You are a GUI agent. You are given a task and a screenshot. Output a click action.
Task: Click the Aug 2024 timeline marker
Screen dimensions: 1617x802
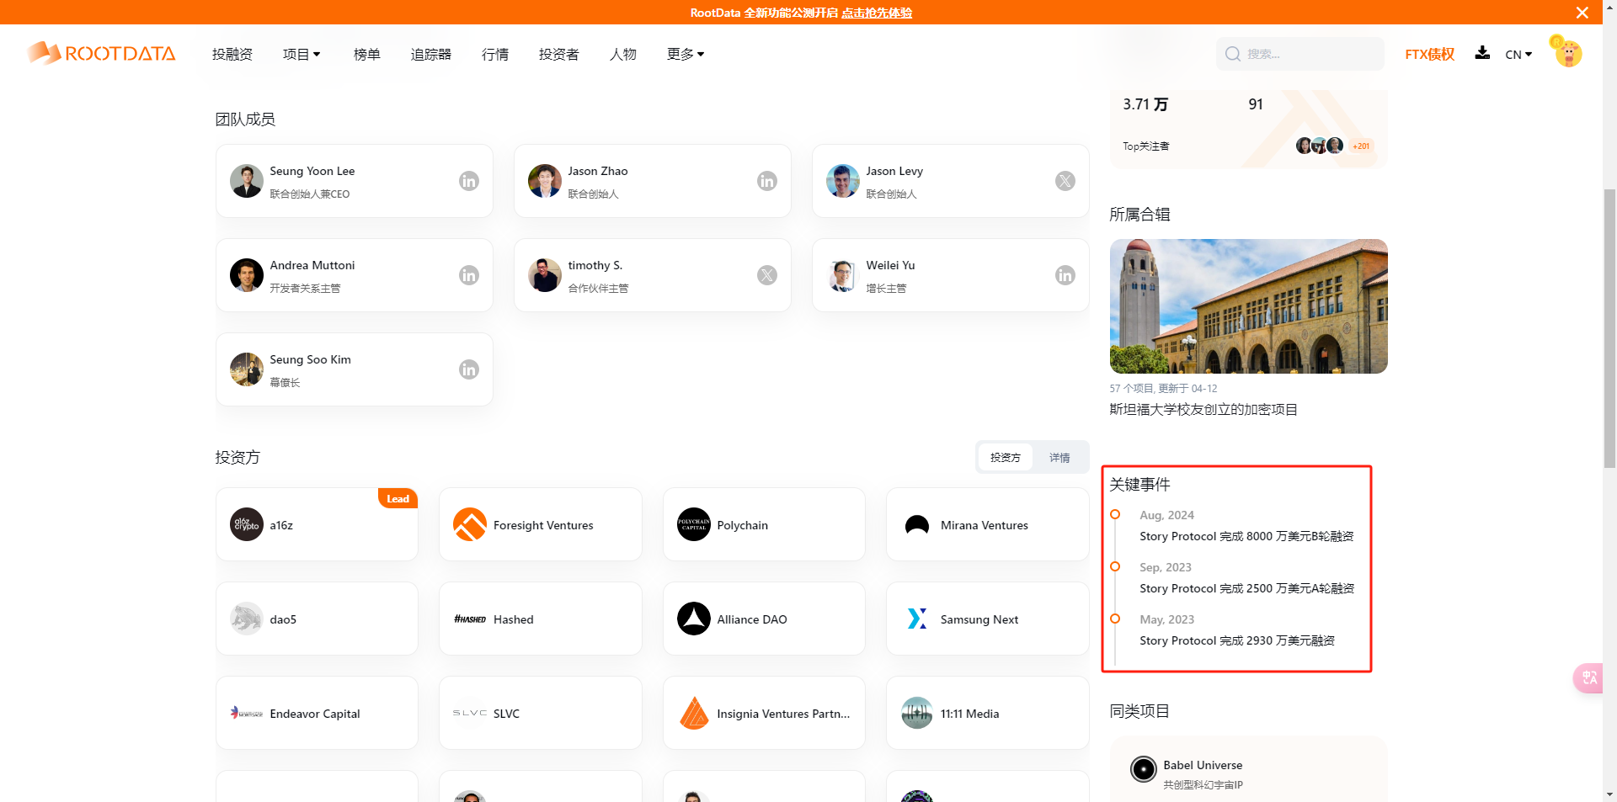tap(1115, 514)
